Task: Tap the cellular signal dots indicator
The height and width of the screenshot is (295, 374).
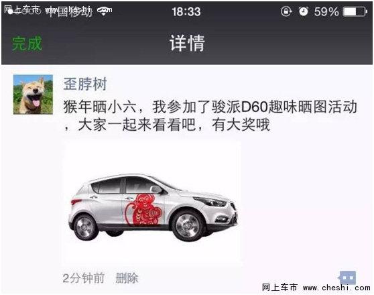Action: (24, 11)
